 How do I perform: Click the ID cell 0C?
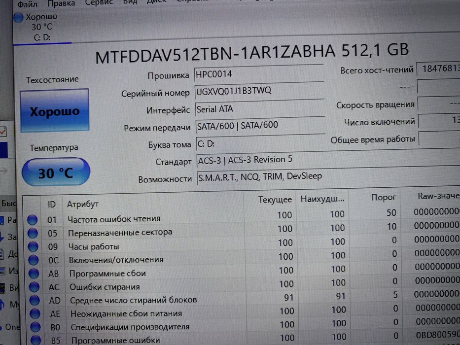53,260
